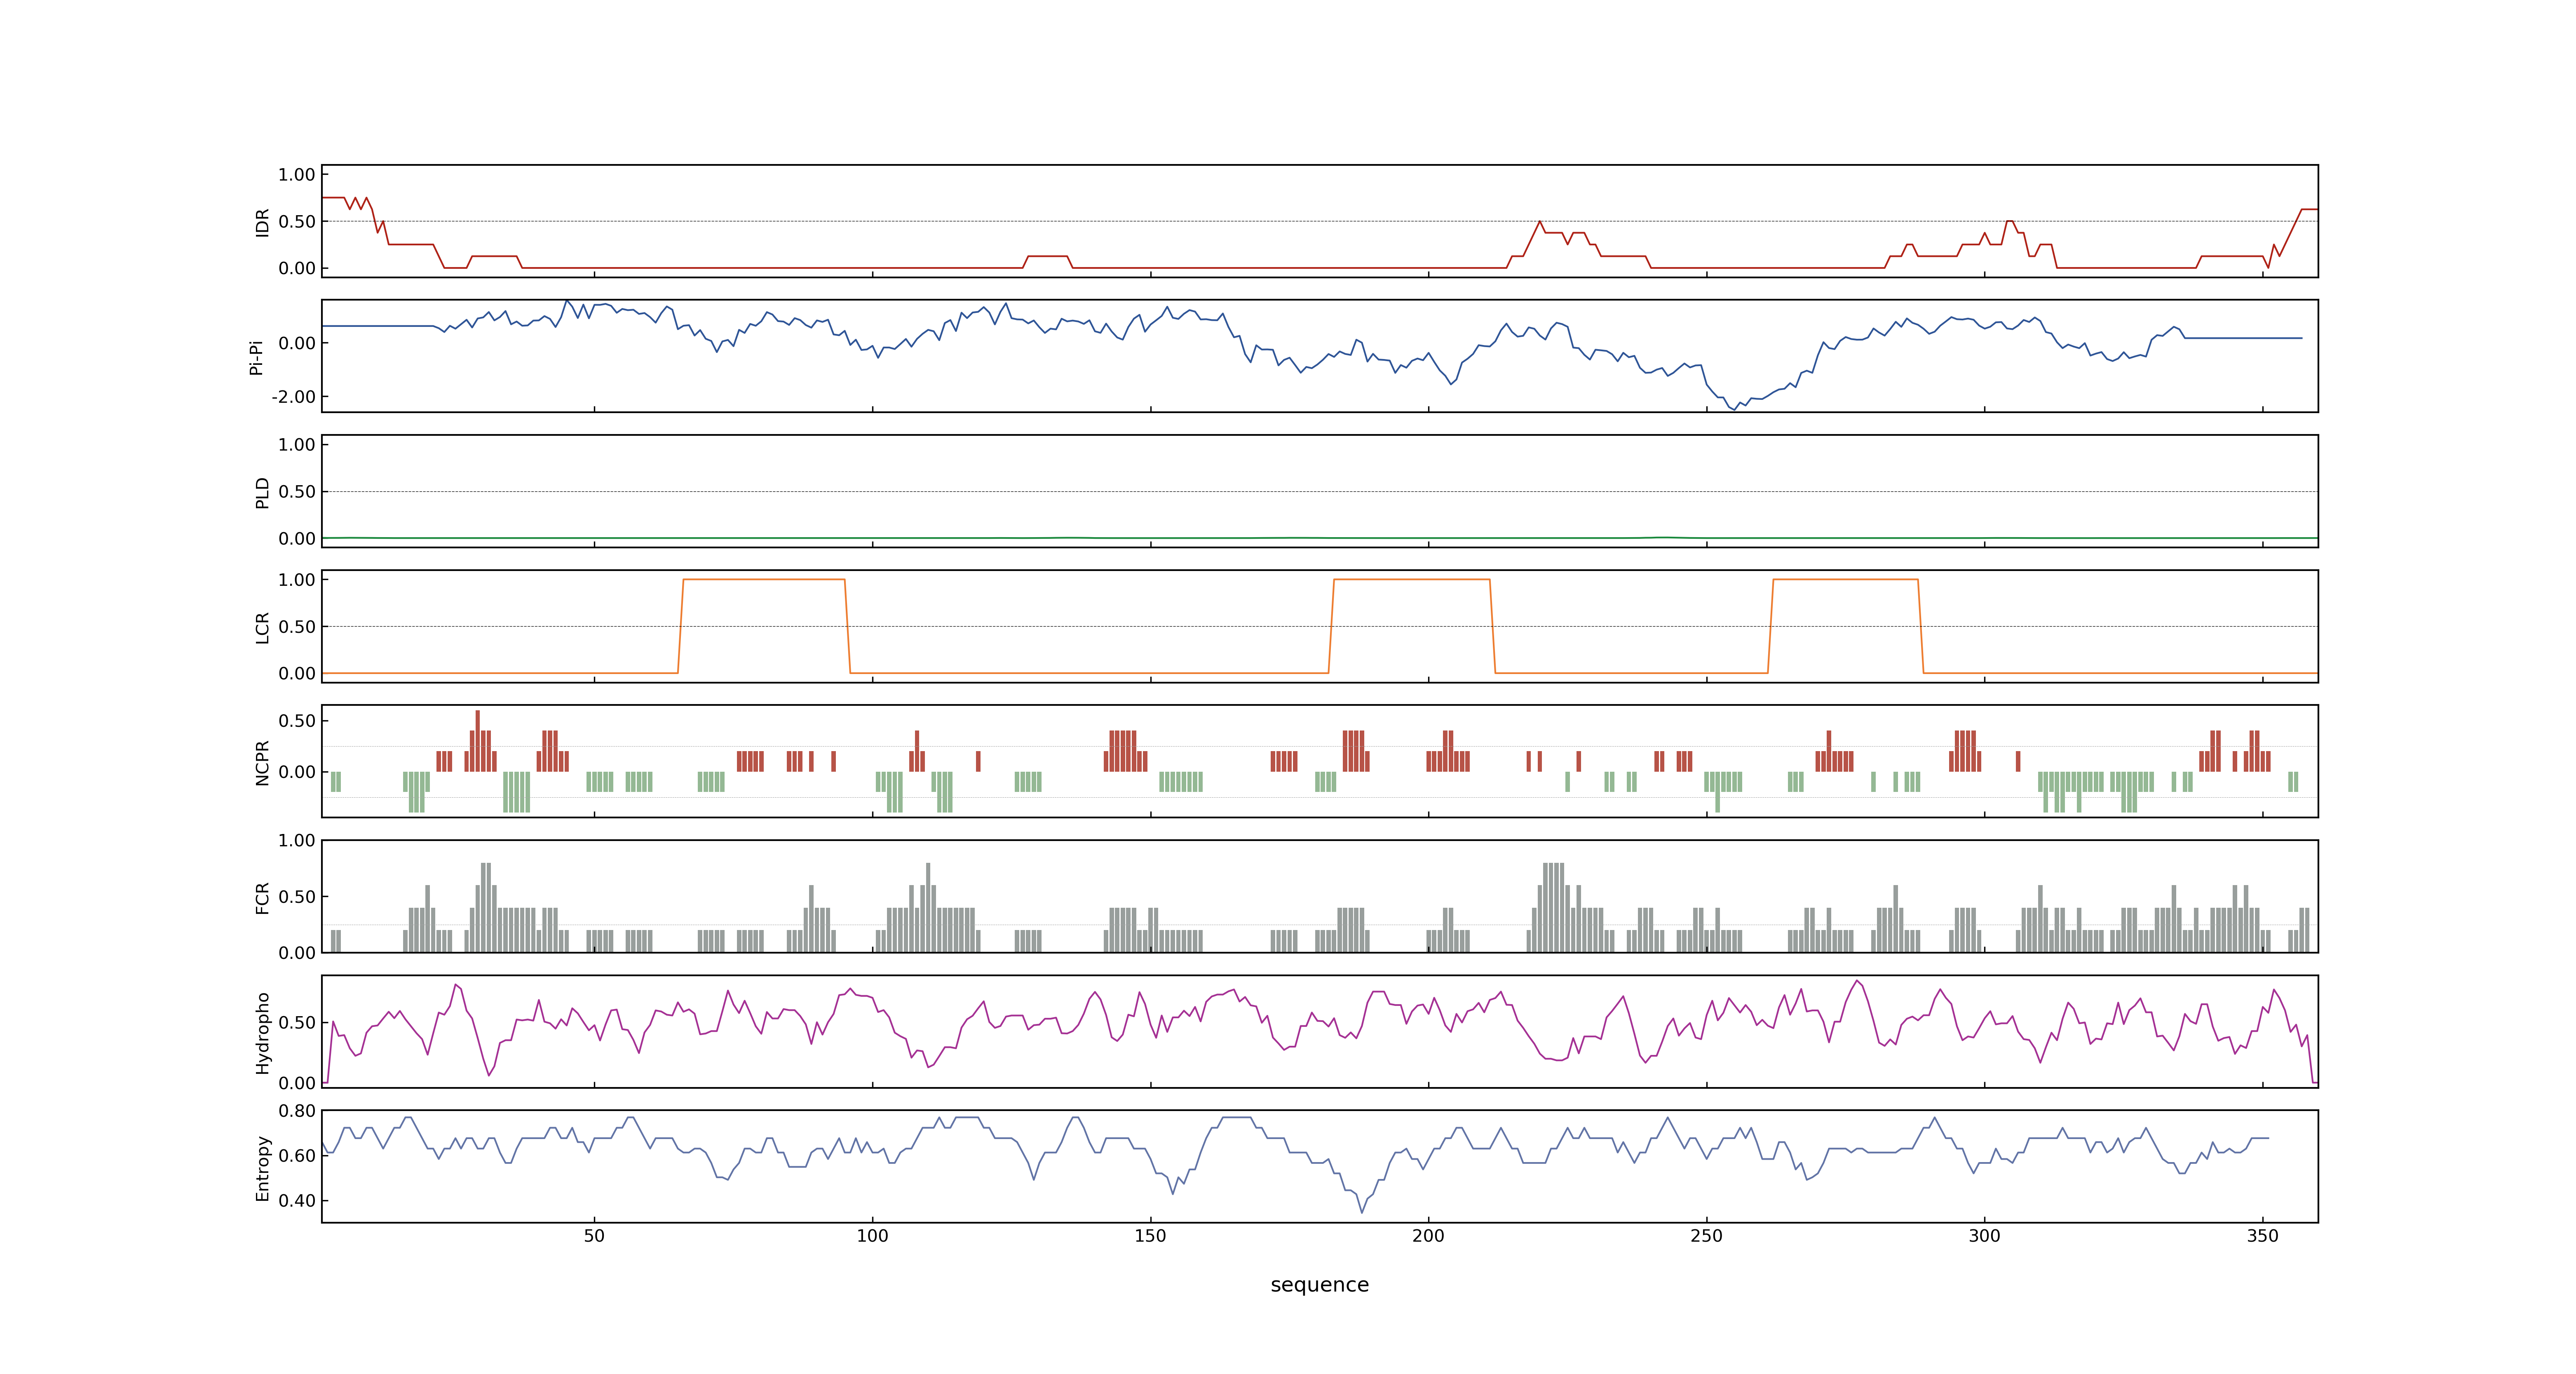Image resolution: width=2576 pixels, height=1374 pixels.
Task: Click the 50 tick label on x-axis
Action: pos(594,1235)
